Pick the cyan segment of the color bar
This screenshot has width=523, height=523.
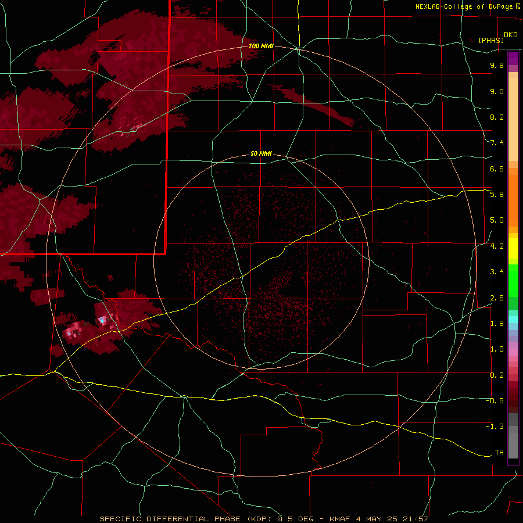[x=513, y=320]
